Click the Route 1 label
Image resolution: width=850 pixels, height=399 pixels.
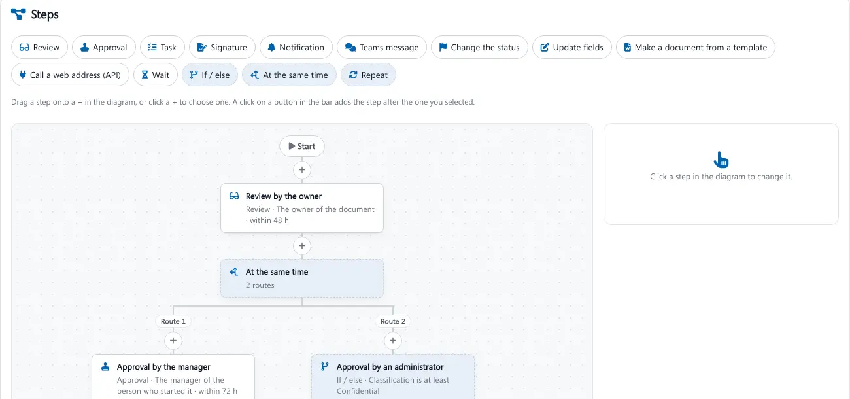click(173, 321)
